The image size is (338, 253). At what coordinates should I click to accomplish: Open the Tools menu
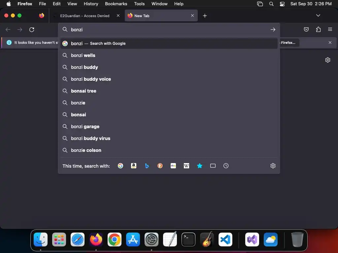140,4
